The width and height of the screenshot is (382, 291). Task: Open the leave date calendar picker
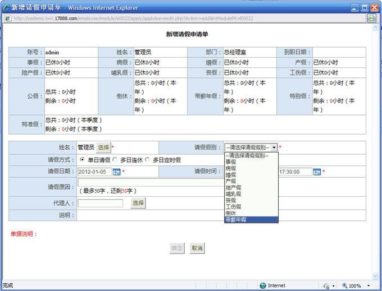[117, 172]
